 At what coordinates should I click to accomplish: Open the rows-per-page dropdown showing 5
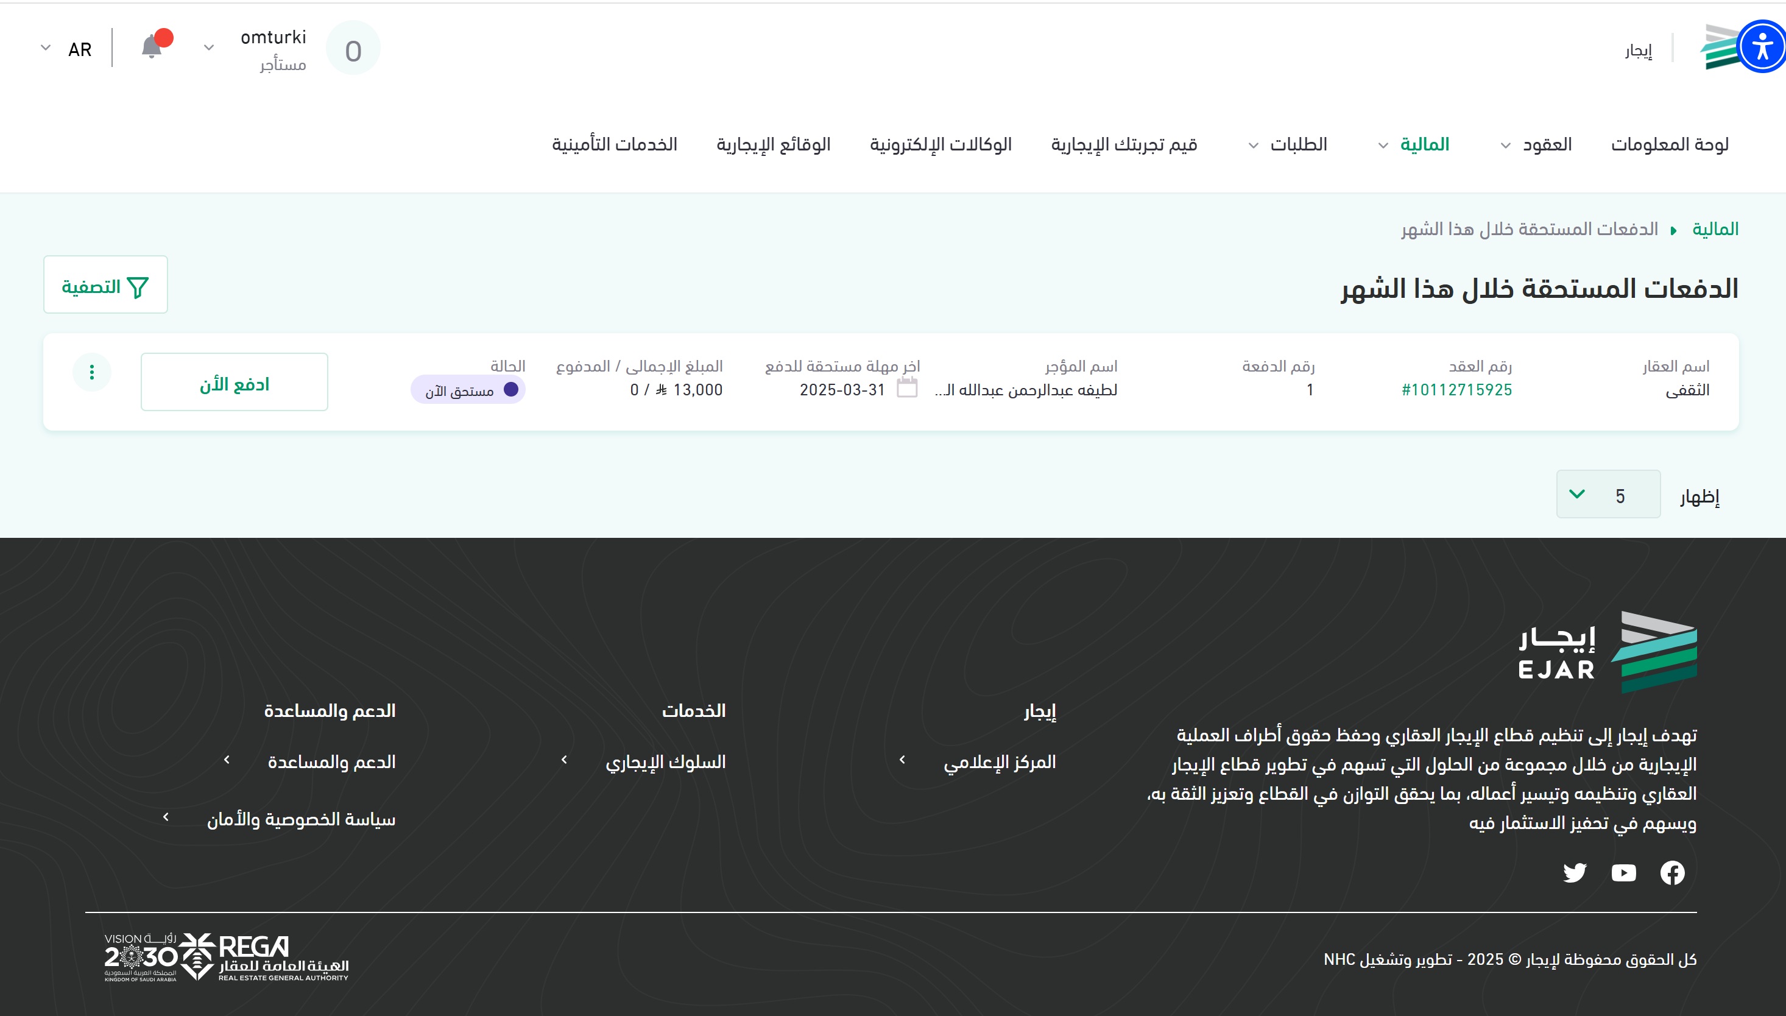point(1608,495)
